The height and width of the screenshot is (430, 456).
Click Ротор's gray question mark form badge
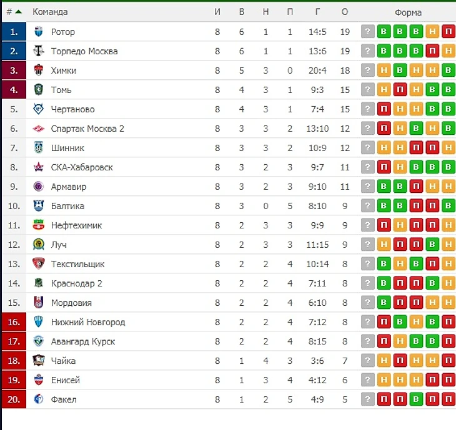[368, 32]
